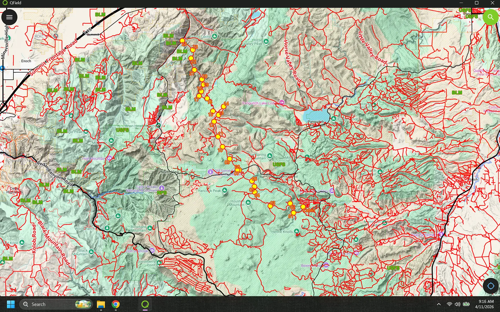This screenshot has height=312, width=500.
Task: Select yellow waypoint marker 03
Action: tap(270, 206)
